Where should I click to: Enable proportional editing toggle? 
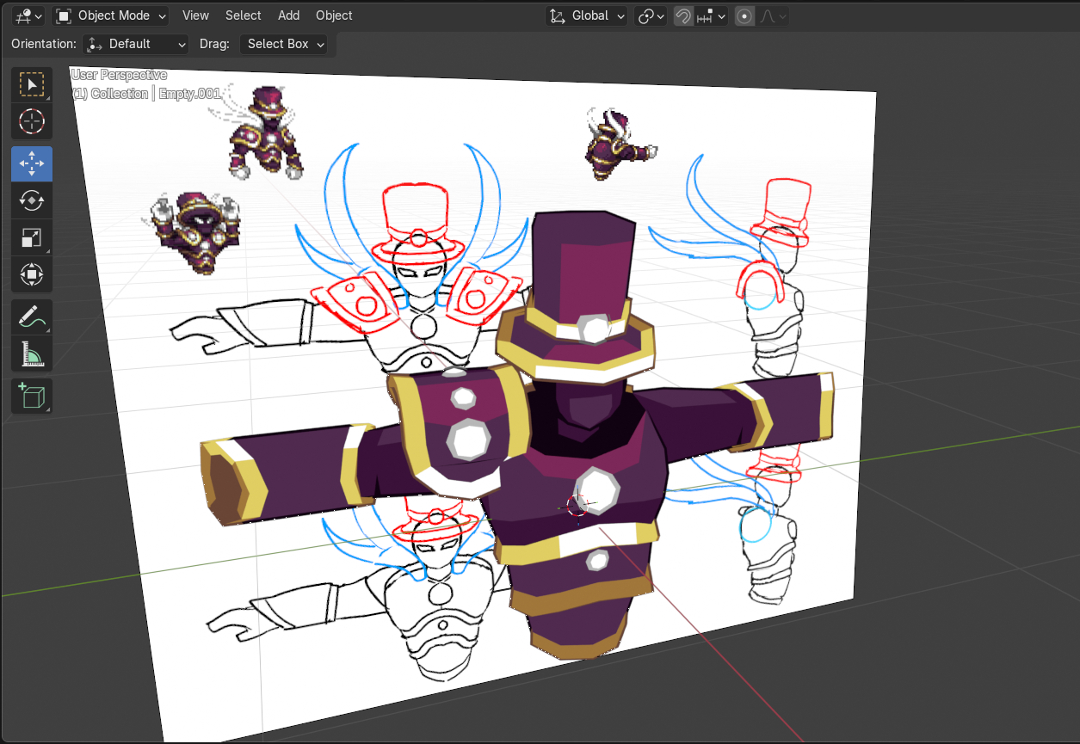[744, 15]
